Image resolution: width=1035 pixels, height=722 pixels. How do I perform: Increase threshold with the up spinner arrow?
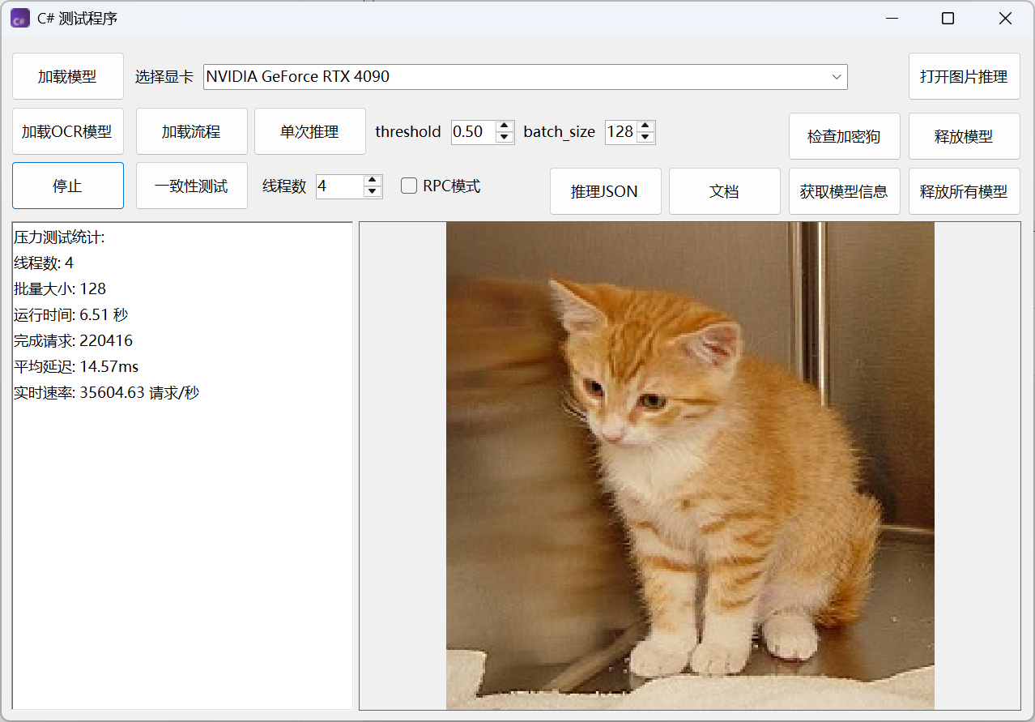click(505, 126)
